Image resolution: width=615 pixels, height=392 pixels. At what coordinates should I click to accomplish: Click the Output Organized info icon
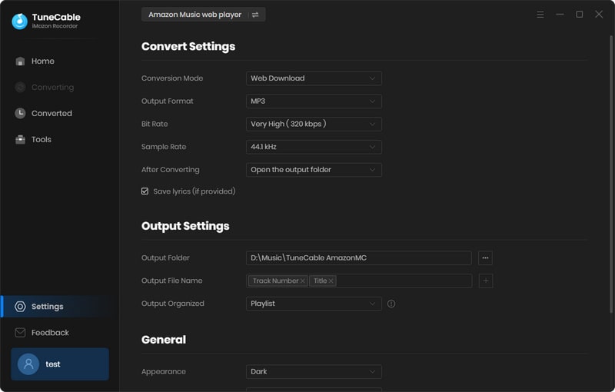coord(391,304)
